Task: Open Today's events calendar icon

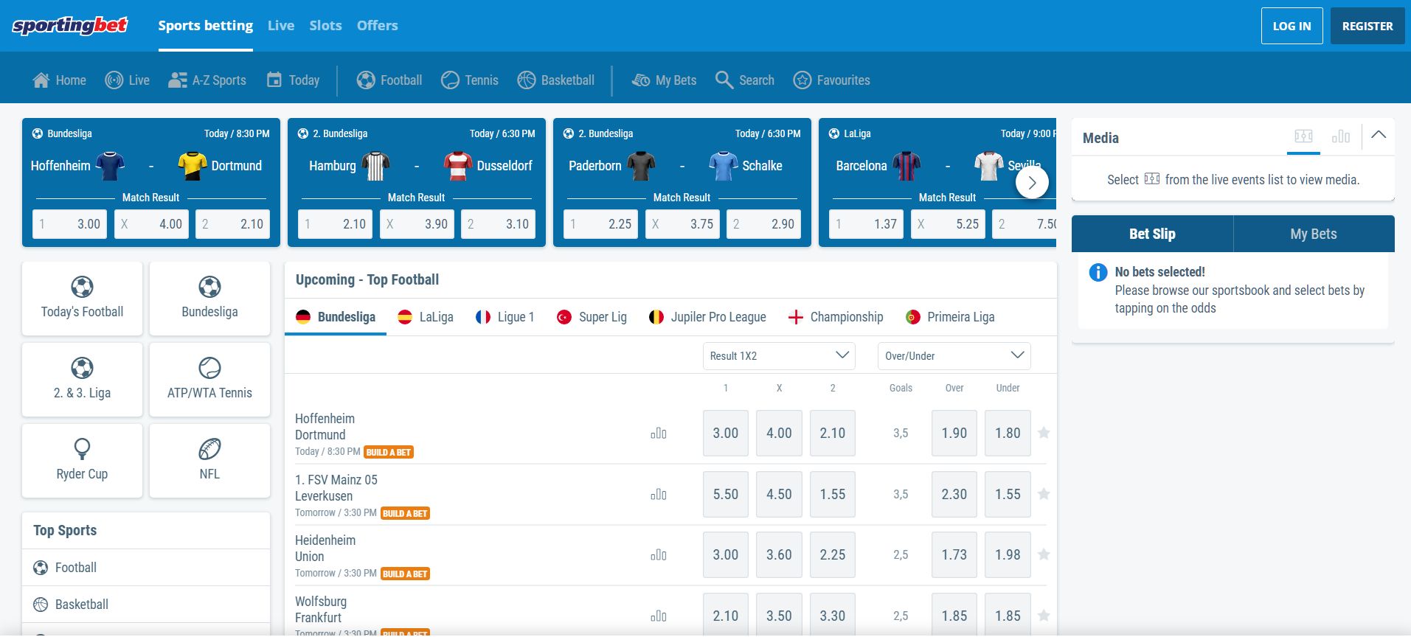Action: (x=274, y=80)
